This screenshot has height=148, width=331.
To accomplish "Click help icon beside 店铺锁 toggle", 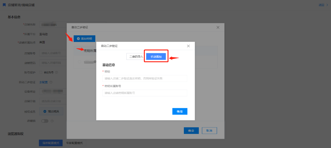I will [x=52, y=121].
